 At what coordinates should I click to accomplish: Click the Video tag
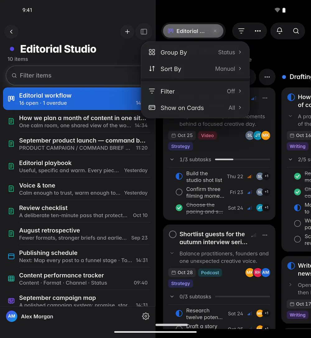(207, 135)
